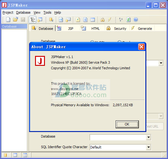
Task: Open help with the blue question mark icon
Action: [x=136, y=20]
